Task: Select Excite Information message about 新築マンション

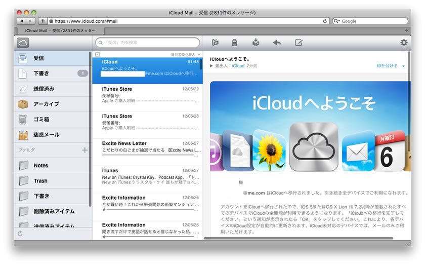Action: pos(147,206)
